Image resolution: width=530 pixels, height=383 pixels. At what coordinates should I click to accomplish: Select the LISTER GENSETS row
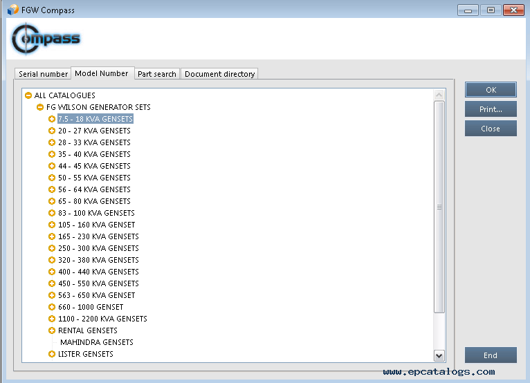coord(86,354)
